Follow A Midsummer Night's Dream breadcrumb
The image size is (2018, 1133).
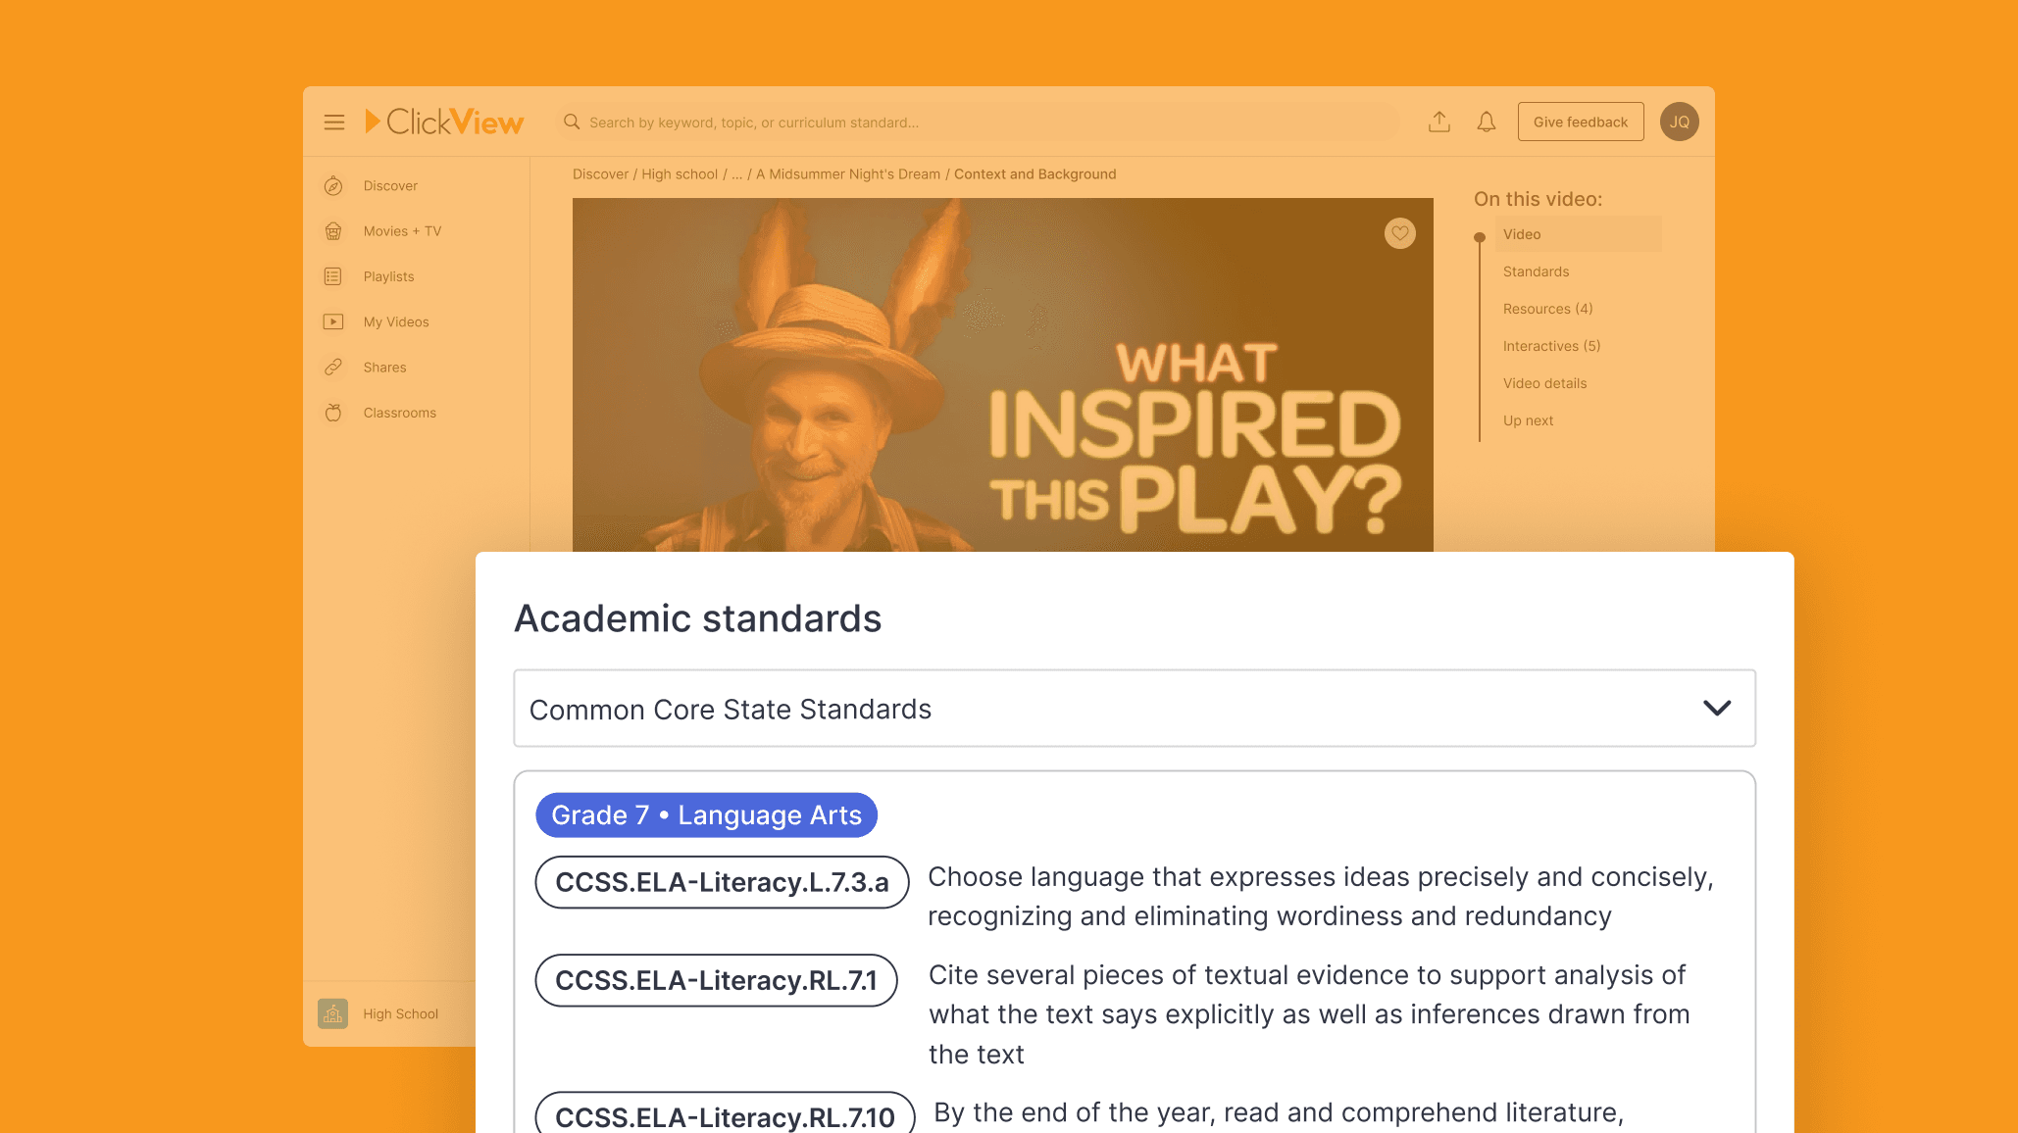pyautogui.click(x=847, y=174)
